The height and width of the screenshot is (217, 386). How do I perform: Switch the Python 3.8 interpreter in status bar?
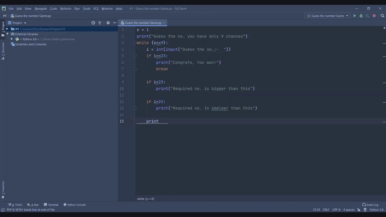pyautogui.click(x=376, y=209)
